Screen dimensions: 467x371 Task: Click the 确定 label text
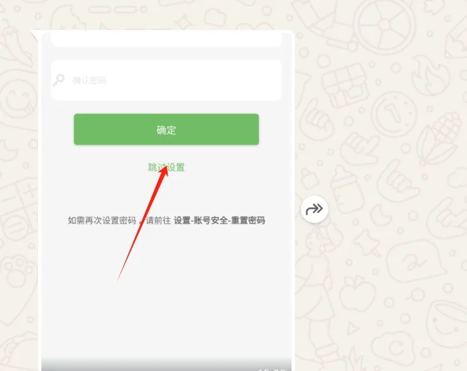[x=166, y=130]
